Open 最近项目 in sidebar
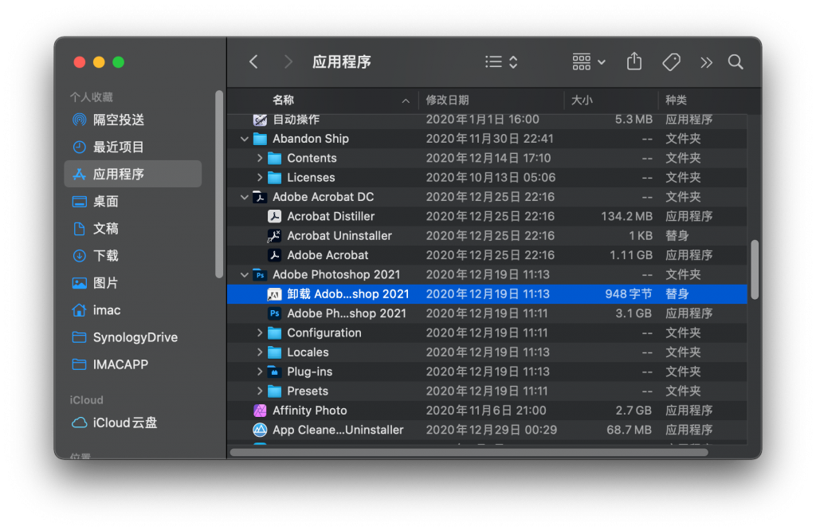The height and width of the screenshot is (531, 816). (x=133, y=147)
